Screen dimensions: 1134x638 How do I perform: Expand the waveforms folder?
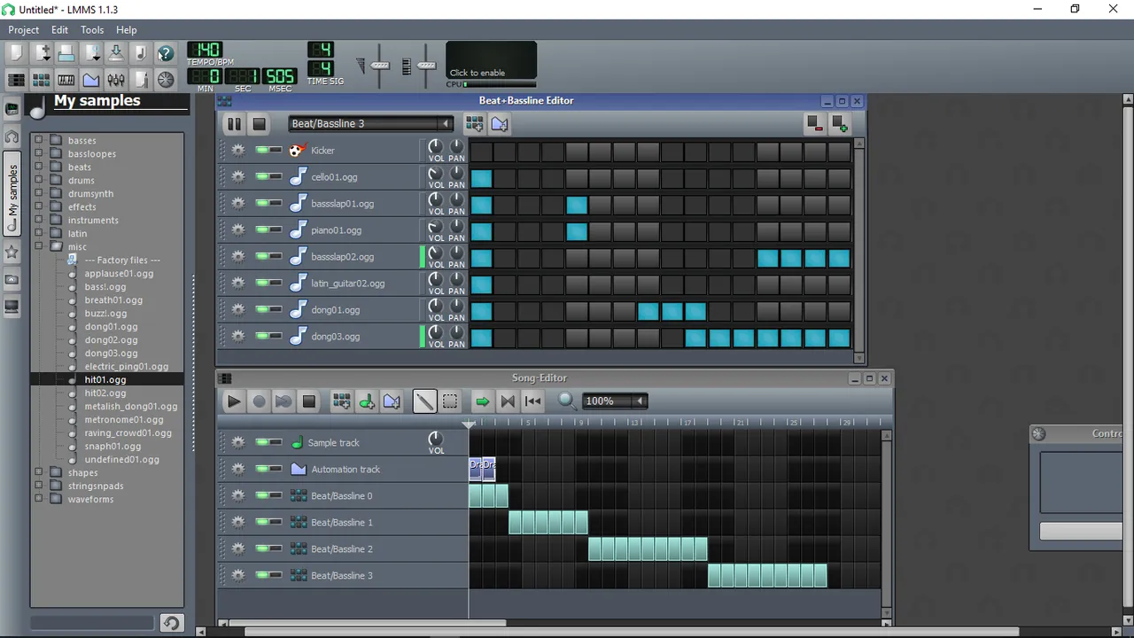(x=38, y=499)
